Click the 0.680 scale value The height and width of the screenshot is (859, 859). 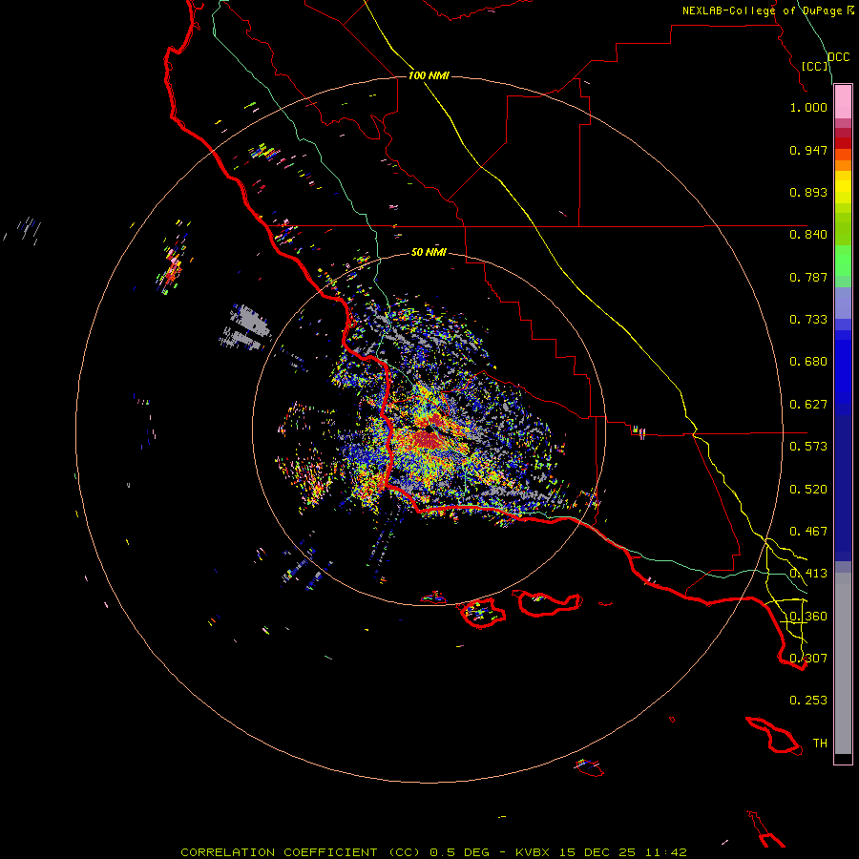pyautogui.click(x=808, y=362)
